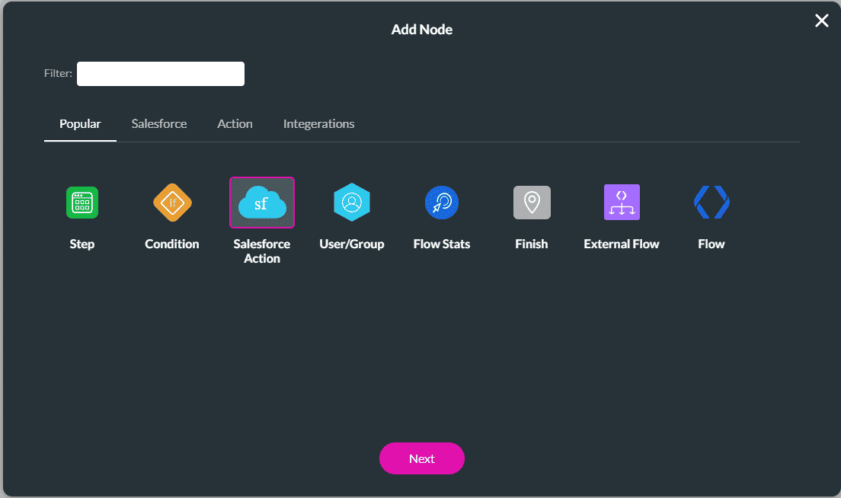Select the Step node icon
This screenshot has width=841, height=498.
(x=82, y=202)
